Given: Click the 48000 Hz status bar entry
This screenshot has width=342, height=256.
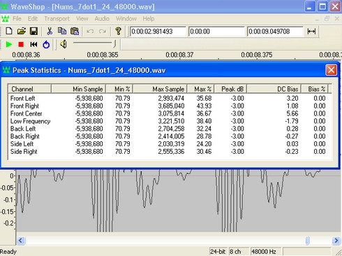Looking at the screenshot, I should coord(266,252).
